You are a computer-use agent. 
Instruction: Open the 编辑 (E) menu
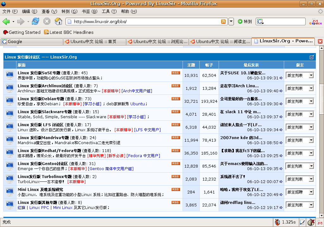click(x=29, y=12)
